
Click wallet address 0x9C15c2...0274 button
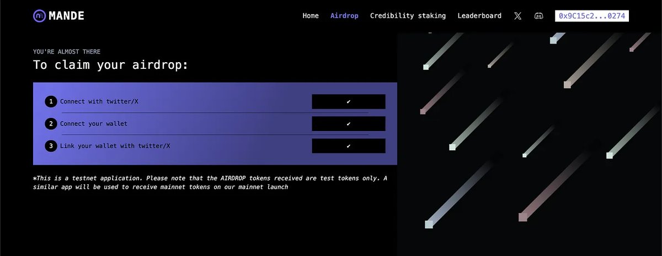point(592,16)
